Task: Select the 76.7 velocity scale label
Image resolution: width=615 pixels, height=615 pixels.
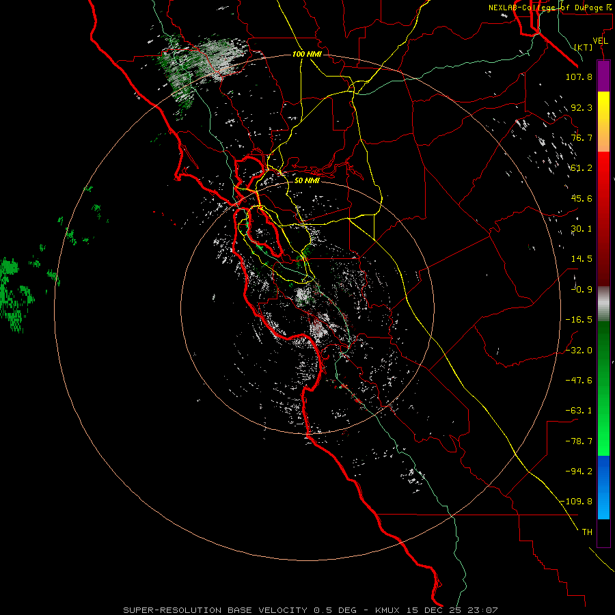Action: 582,137
